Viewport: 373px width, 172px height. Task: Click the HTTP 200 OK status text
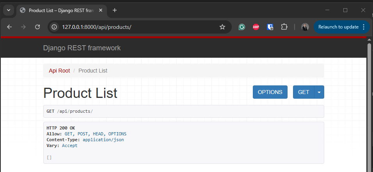60,128
